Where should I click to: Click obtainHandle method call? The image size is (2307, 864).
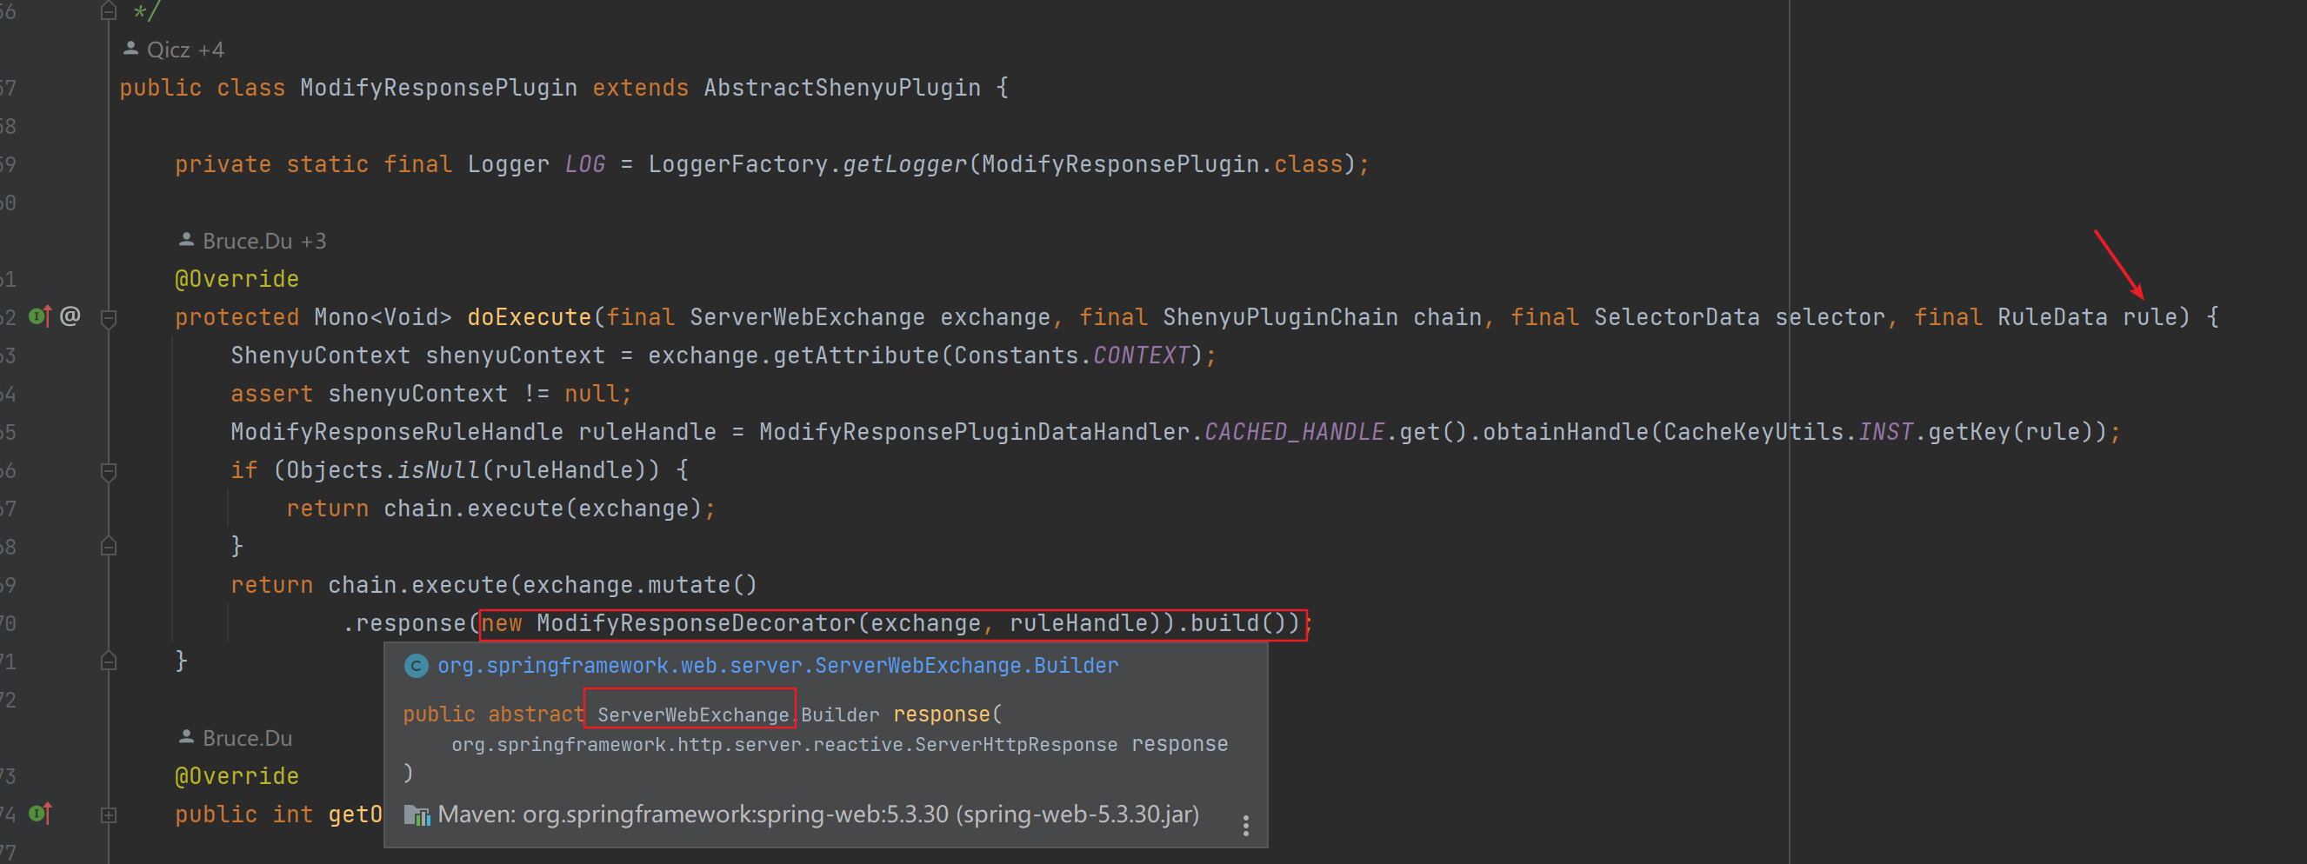1565,431
